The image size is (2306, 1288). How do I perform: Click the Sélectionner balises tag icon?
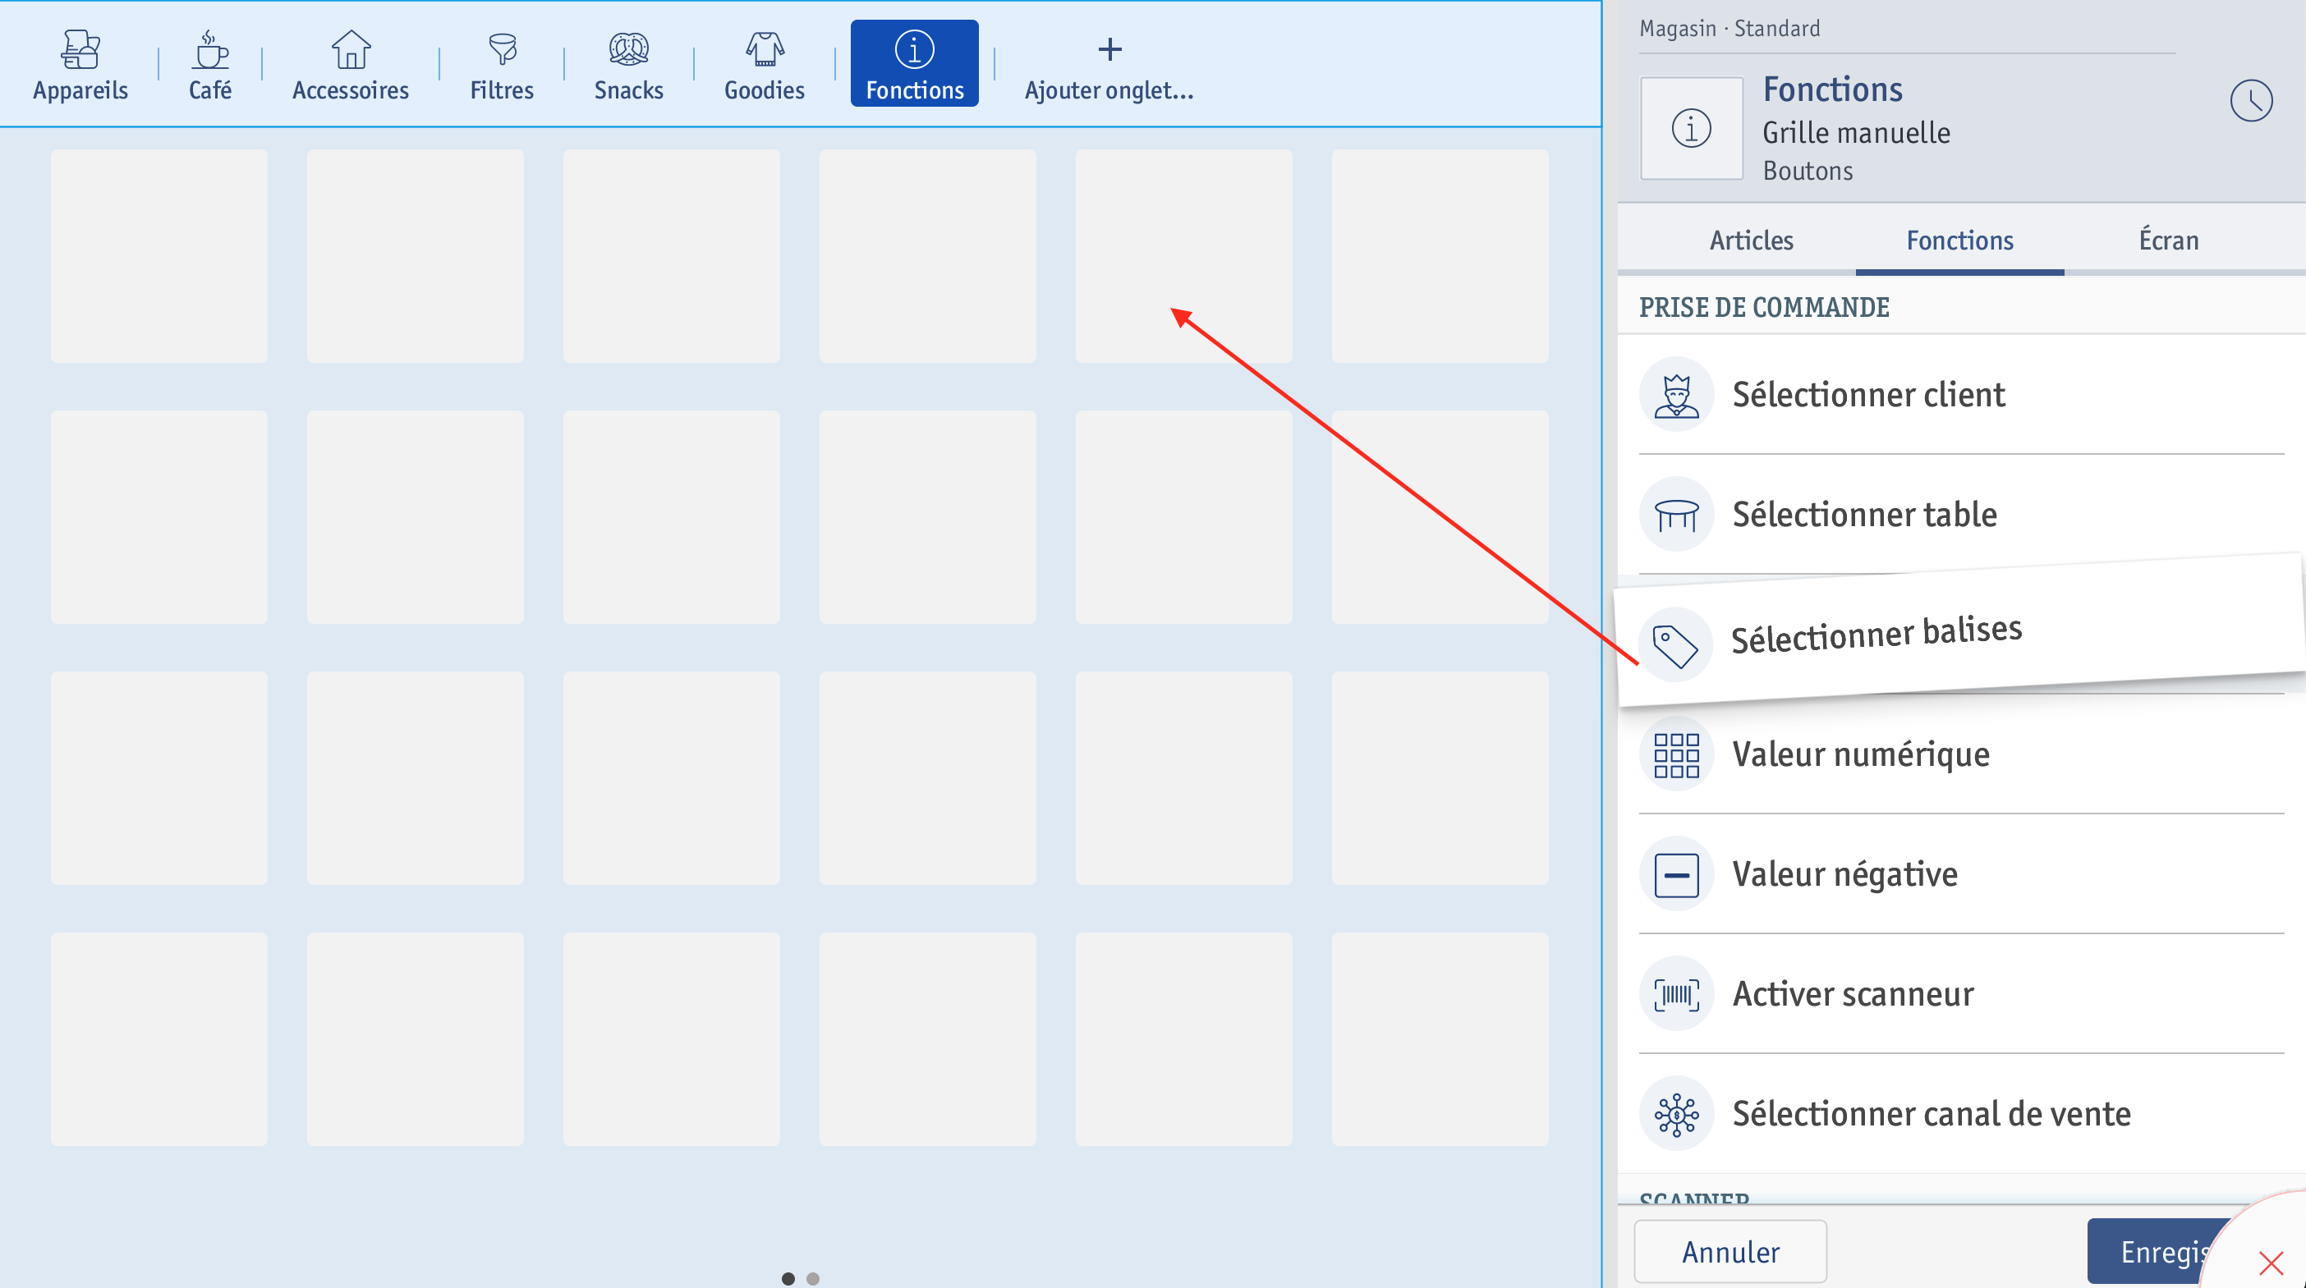pyautogui.click(x=1675, y=645)
